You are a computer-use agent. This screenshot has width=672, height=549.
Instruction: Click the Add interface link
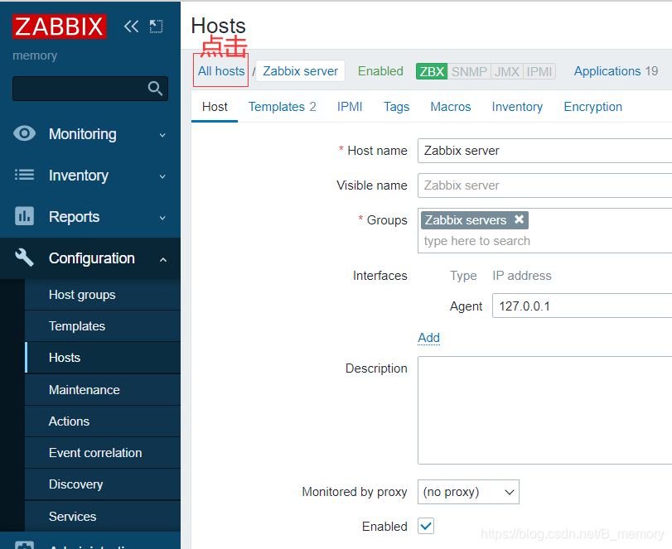click(x=429, y=338)
